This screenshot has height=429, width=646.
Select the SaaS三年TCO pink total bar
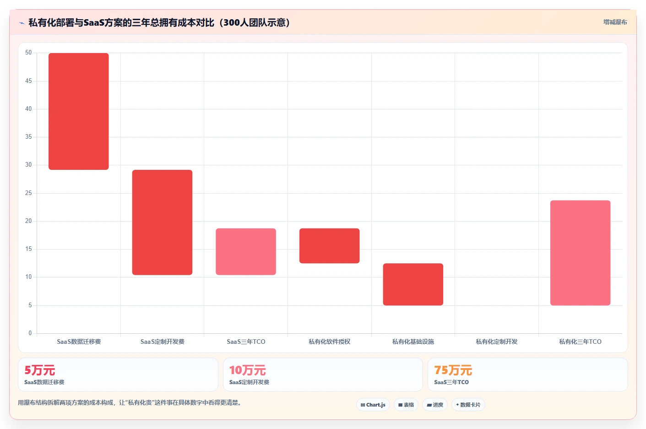[246, 251]
